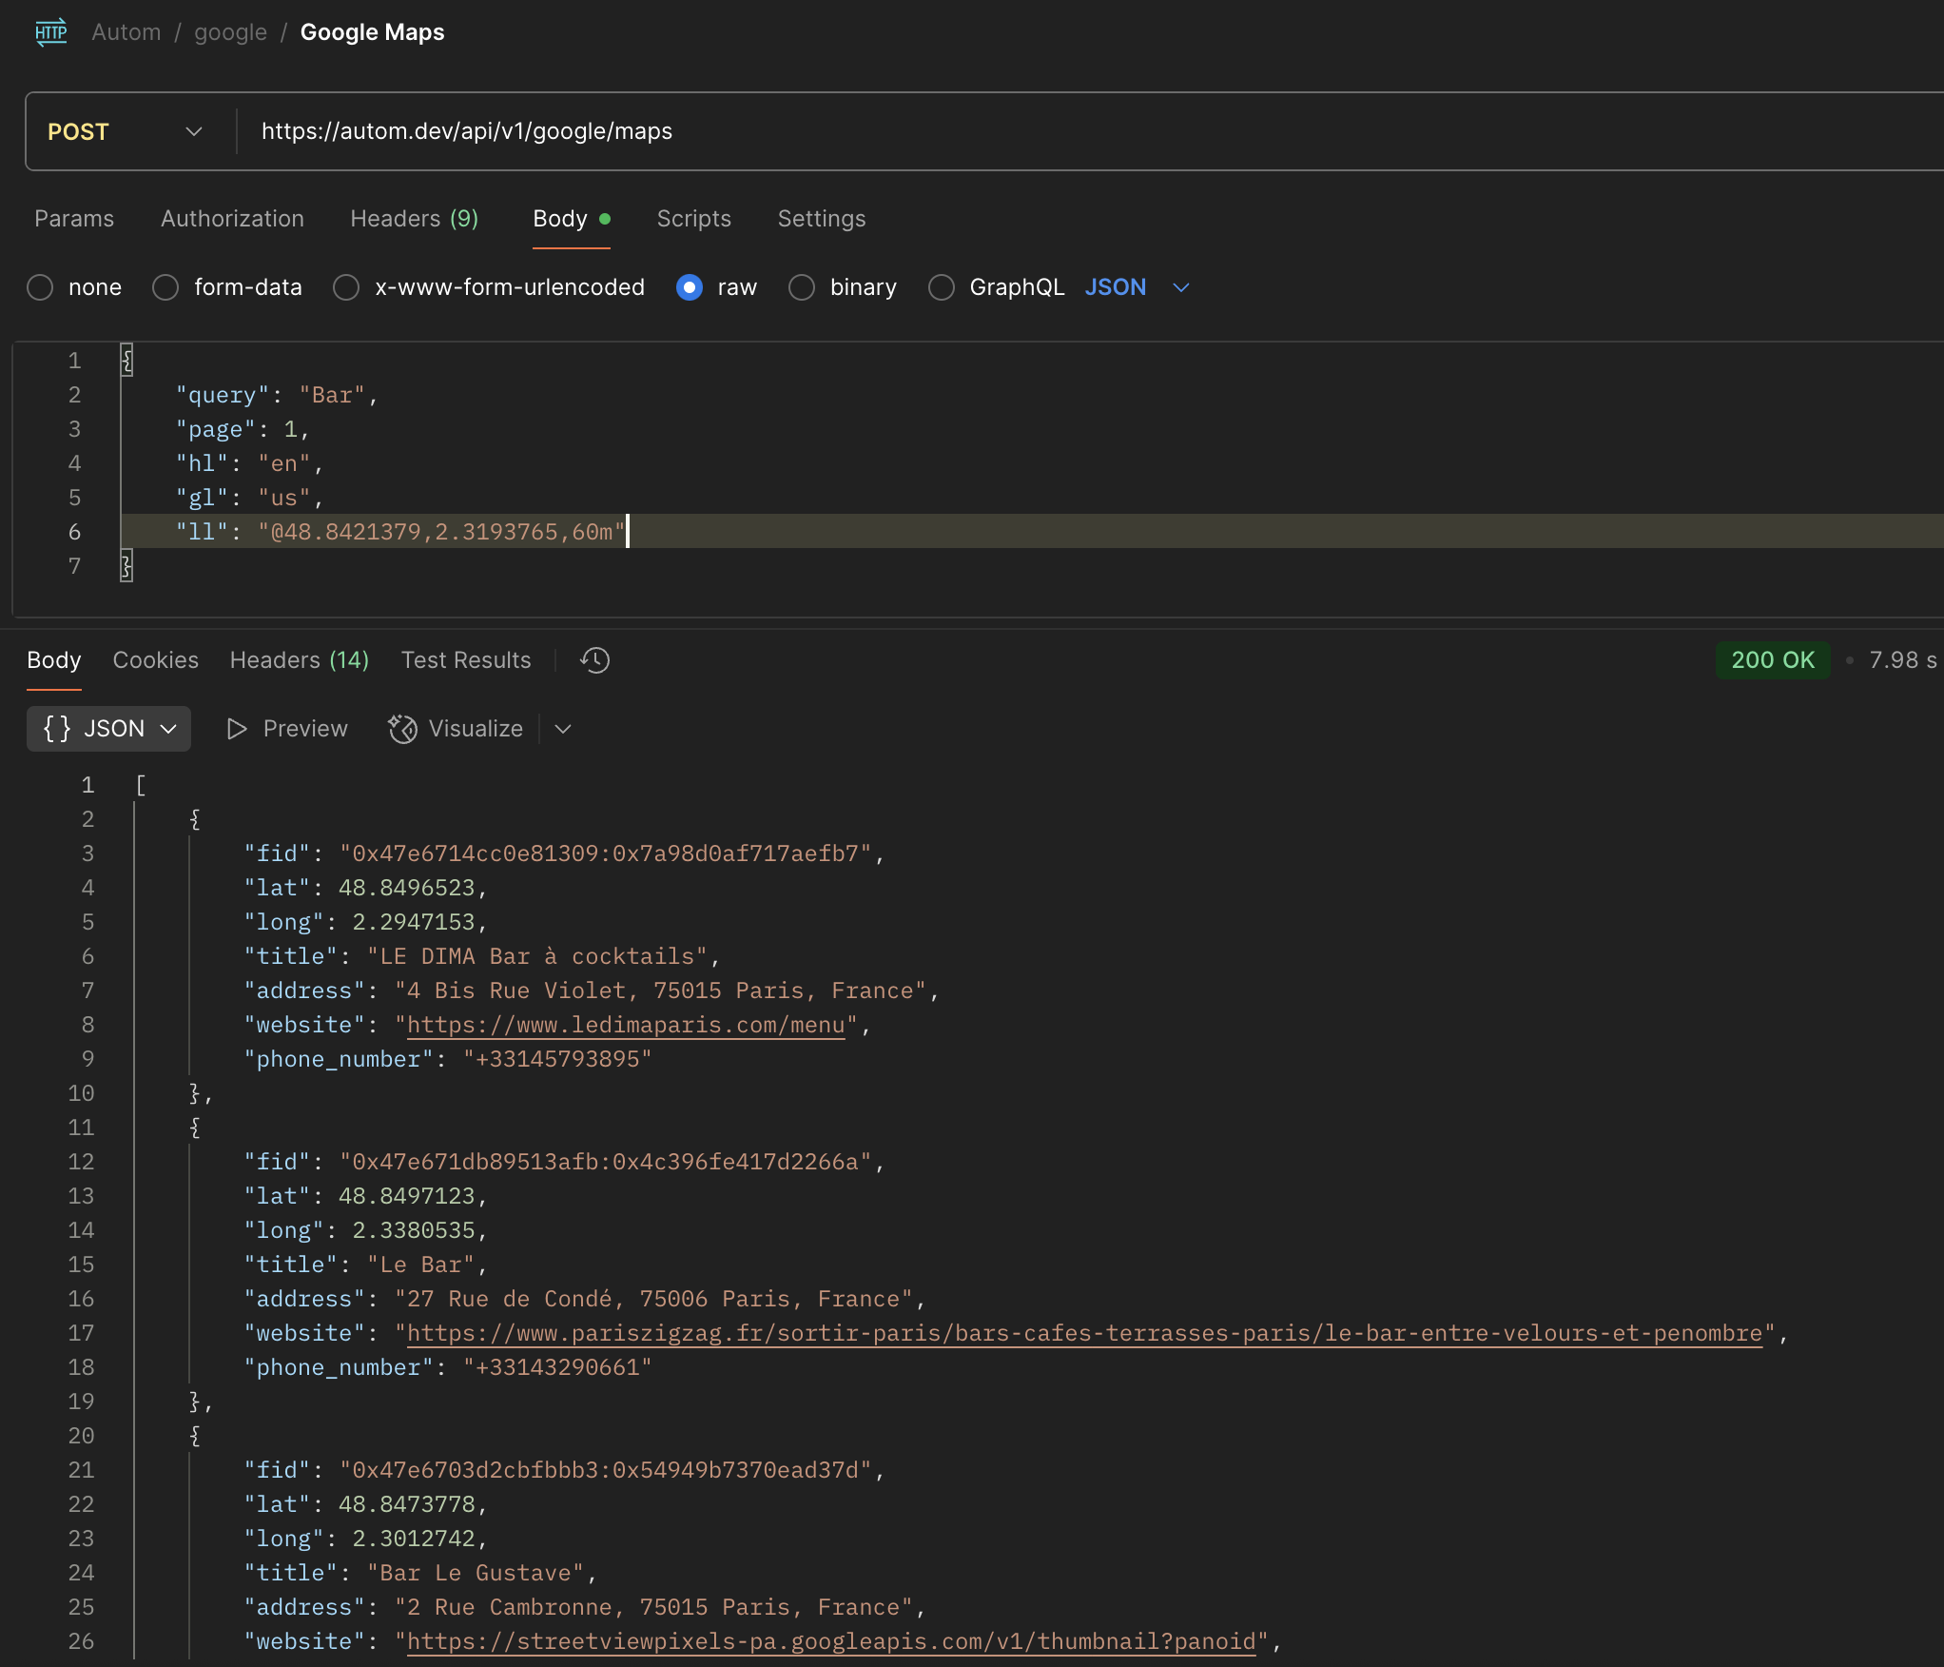The height and width of the screenshot is (1667, 1944).
Task: Click the Preview play icon
Action: coord(237,729)
